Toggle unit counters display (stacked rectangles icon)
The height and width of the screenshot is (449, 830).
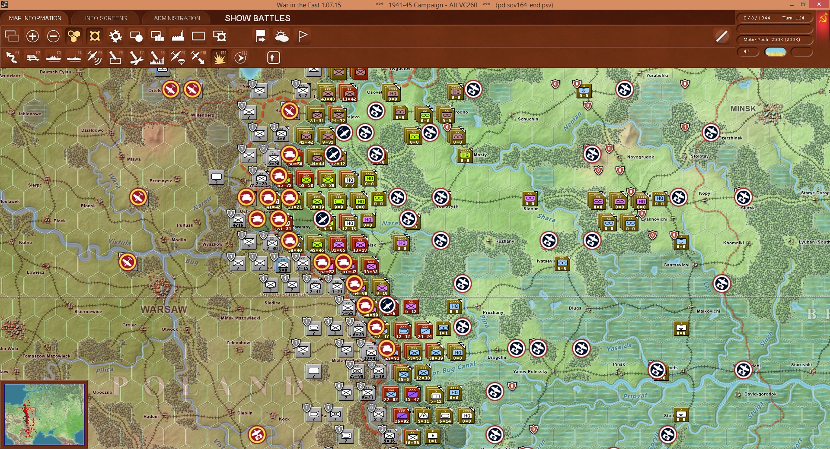coord(12,36)
